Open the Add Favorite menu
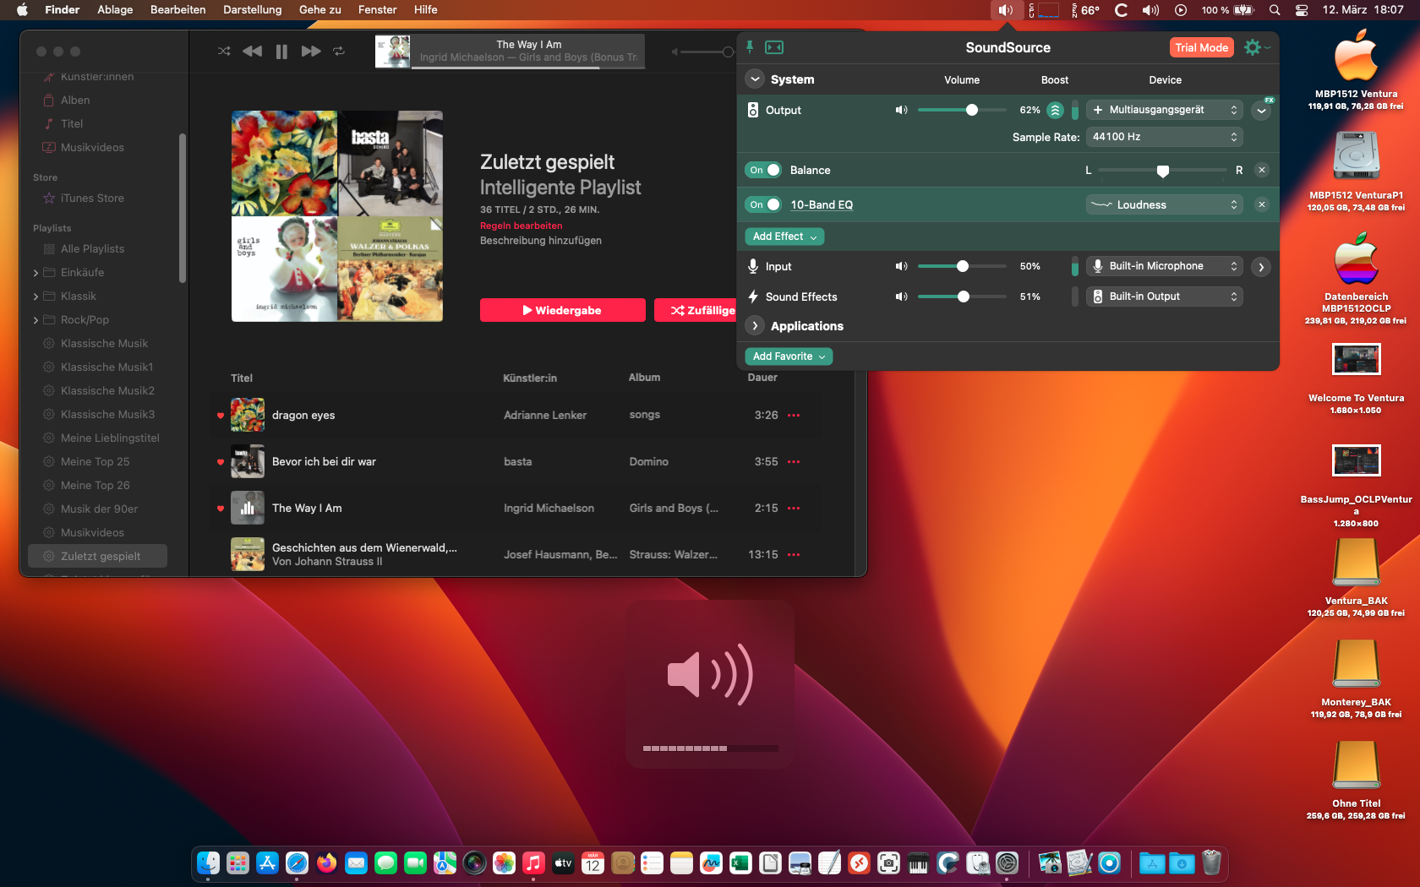Viewport: 1420px width, 887px height. point(789,356)
